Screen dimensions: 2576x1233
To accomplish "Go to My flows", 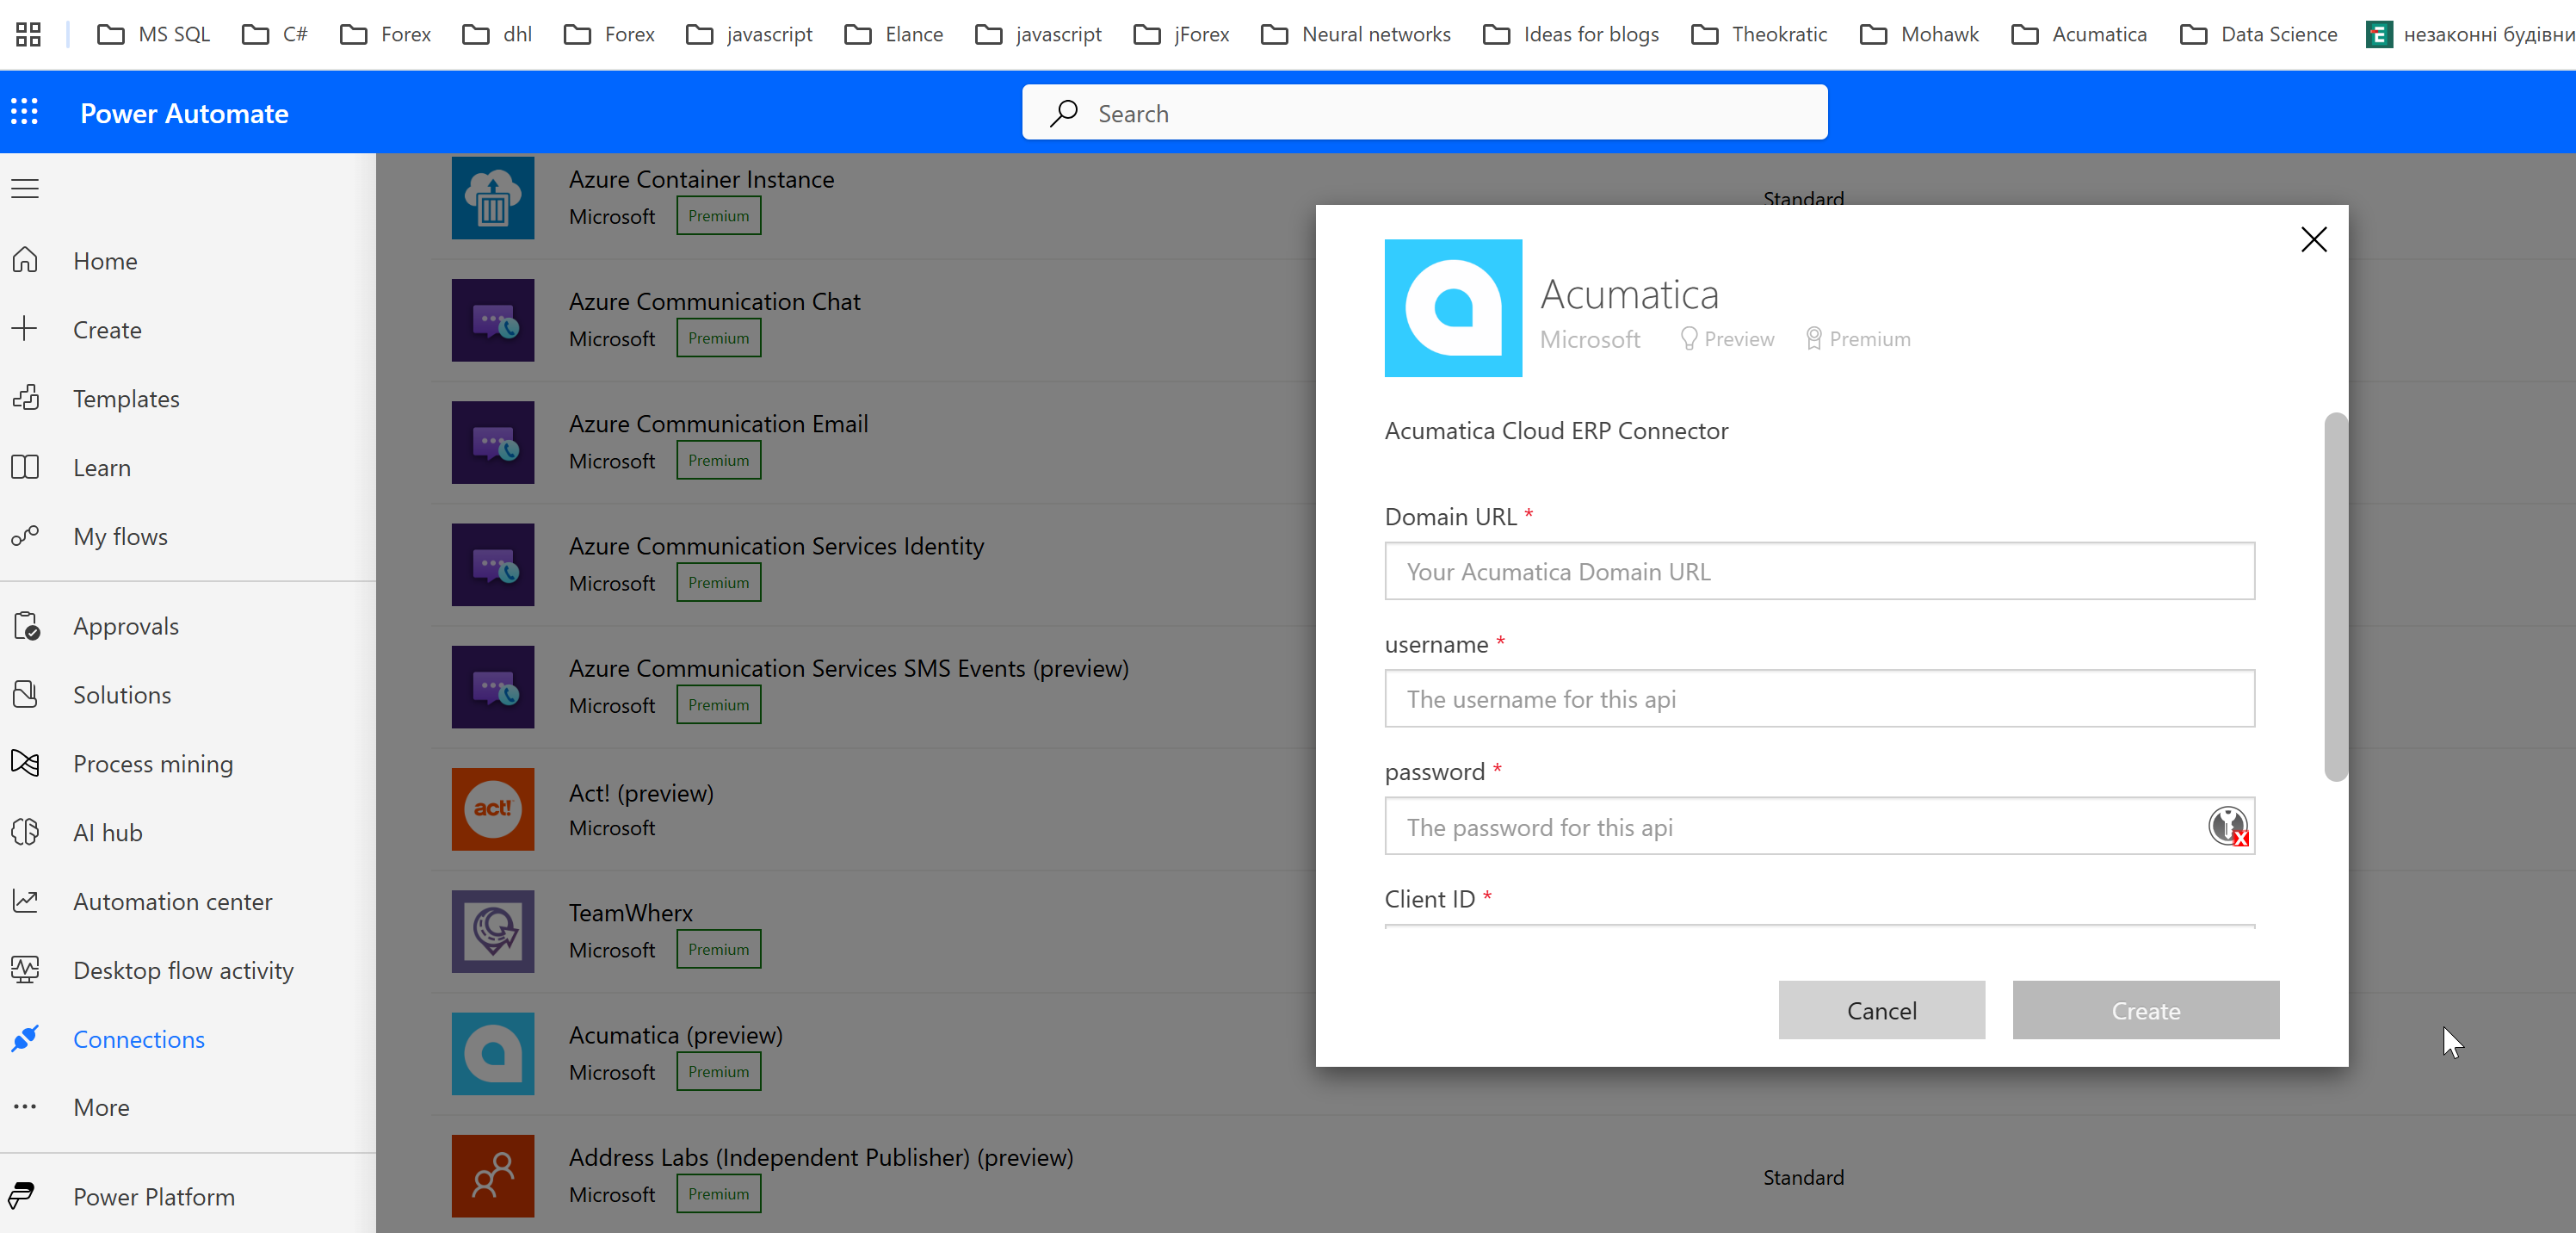I will tap(120, 536).
